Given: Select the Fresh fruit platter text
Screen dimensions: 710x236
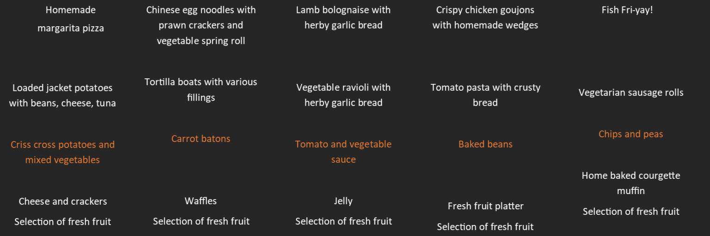Looking at the screenshot, I should pyautogui.click(x=485, y=206).
